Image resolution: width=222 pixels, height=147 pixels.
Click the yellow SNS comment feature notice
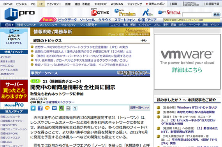tap(192, 20)
